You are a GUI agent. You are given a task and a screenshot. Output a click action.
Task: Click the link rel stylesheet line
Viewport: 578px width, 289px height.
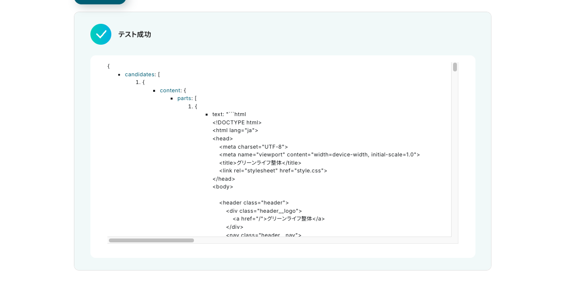click(273, 171)
